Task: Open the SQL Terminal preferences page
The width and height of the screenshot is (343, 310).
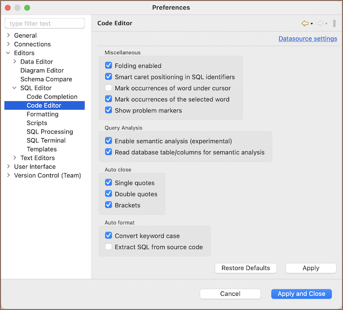Action: 46,141
